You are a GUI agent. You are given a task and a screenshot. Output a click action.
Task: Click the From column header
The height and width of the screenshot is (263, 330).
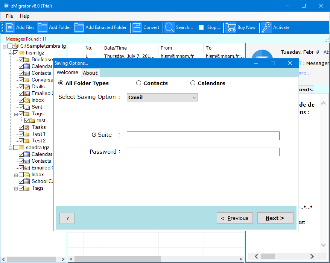coord(181,48)
